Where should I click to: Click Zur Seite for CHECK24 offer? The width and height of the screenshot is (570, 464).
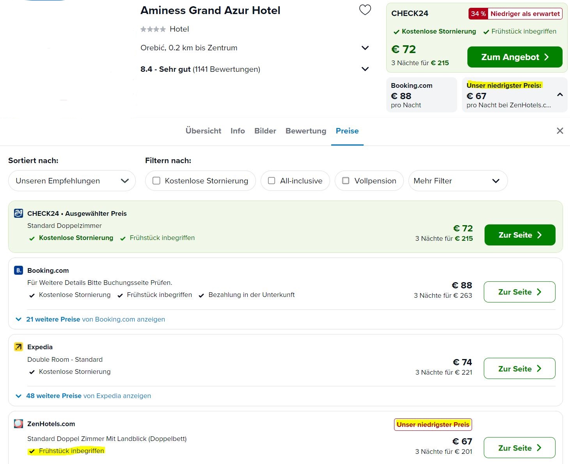(x=520, y=235)
